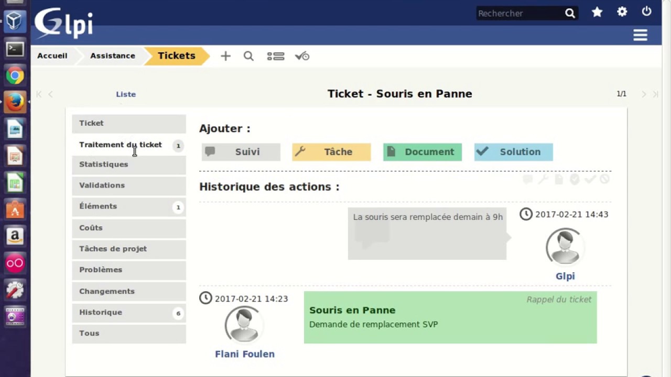Open the Assistance breadcrumb menu
The image size is (671, 377).
[x=112, y=56]
